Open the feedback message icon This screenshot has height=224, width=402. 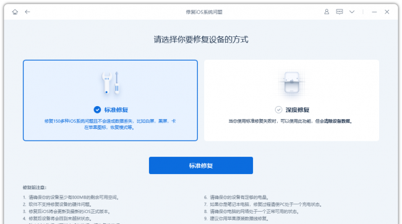pos(340,12)
